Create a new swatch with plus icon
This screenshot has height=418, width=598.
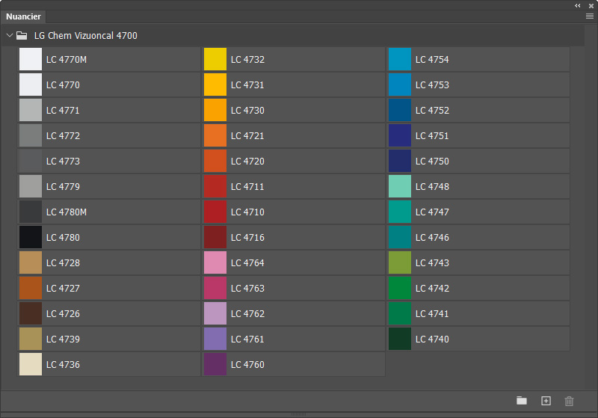[546, 401]
